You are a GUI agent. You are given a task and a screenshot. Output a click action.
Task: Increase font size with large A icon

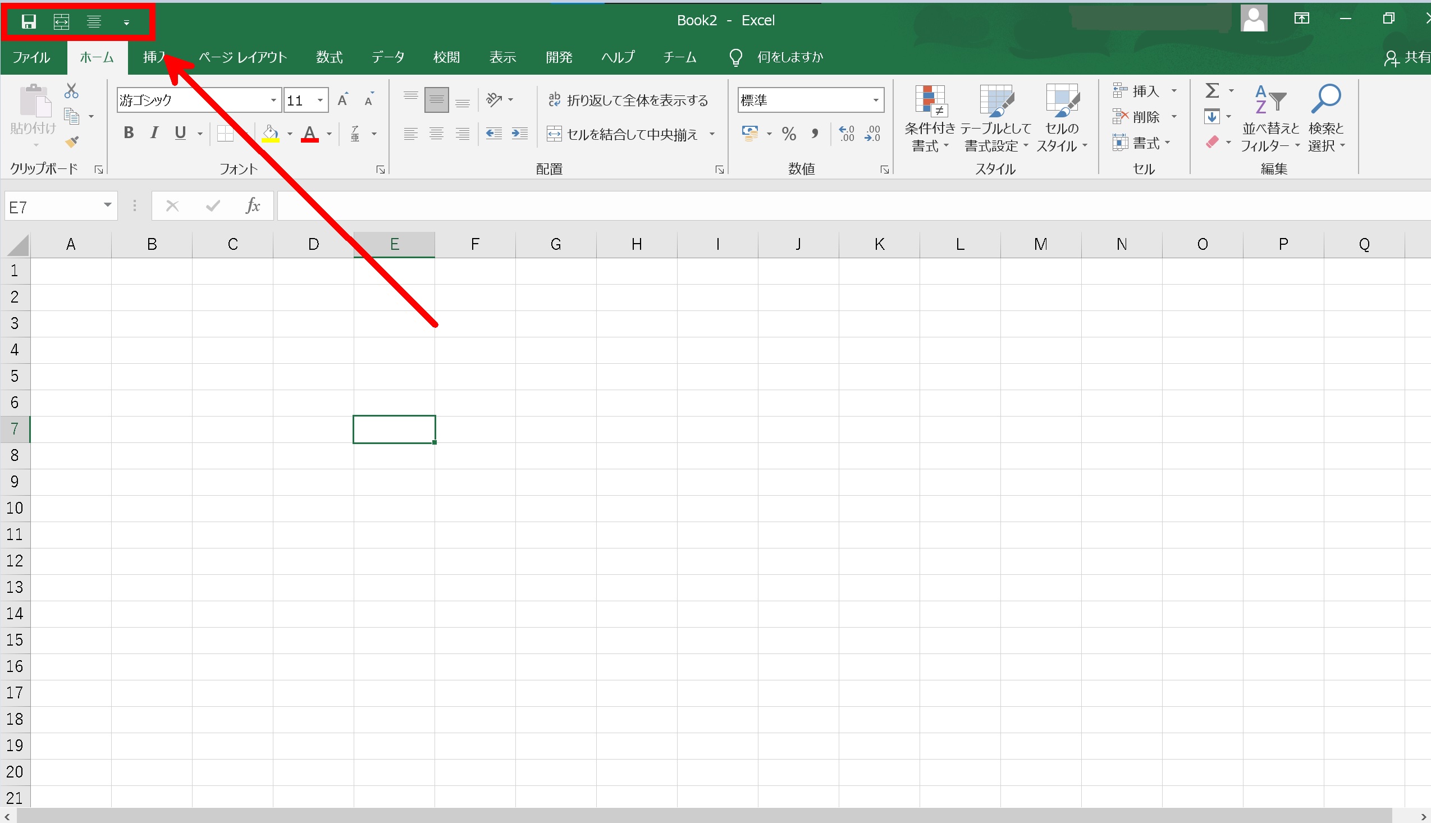click(342, 100)
